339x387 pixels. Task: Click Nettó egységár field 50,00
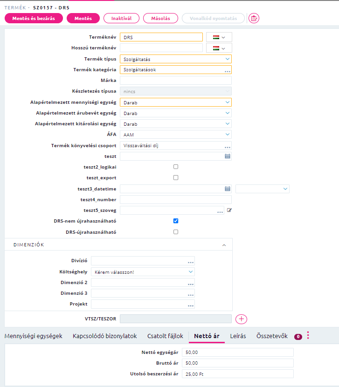(238, 353)
